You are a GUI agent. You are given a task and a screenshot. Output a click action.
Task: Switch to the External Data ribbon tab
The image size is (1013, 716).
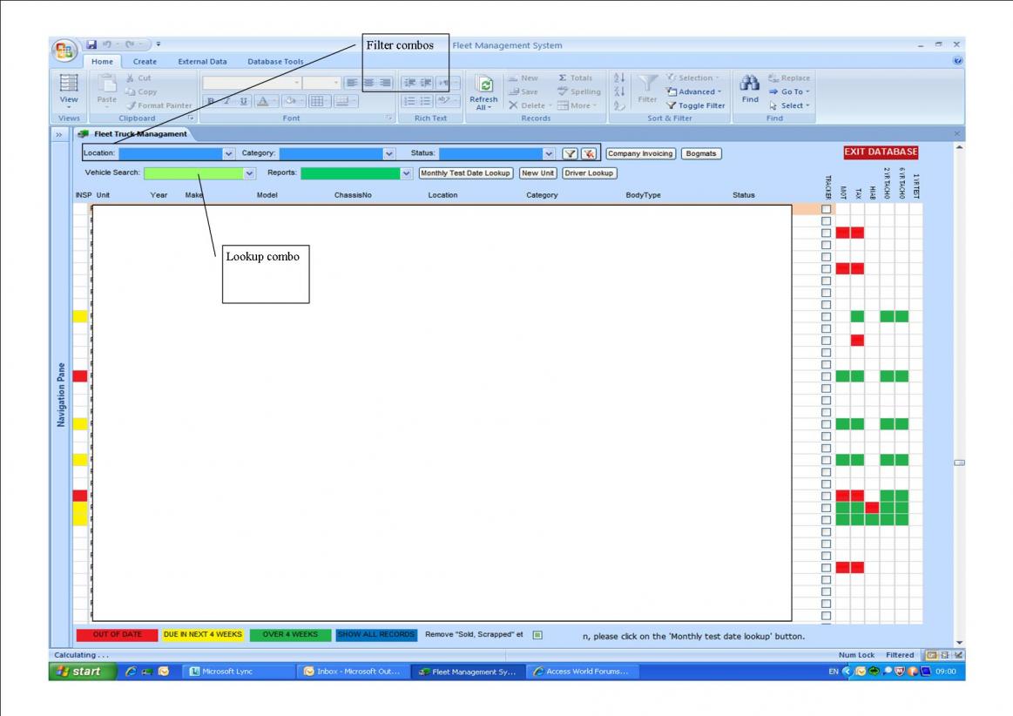(202, 61)
